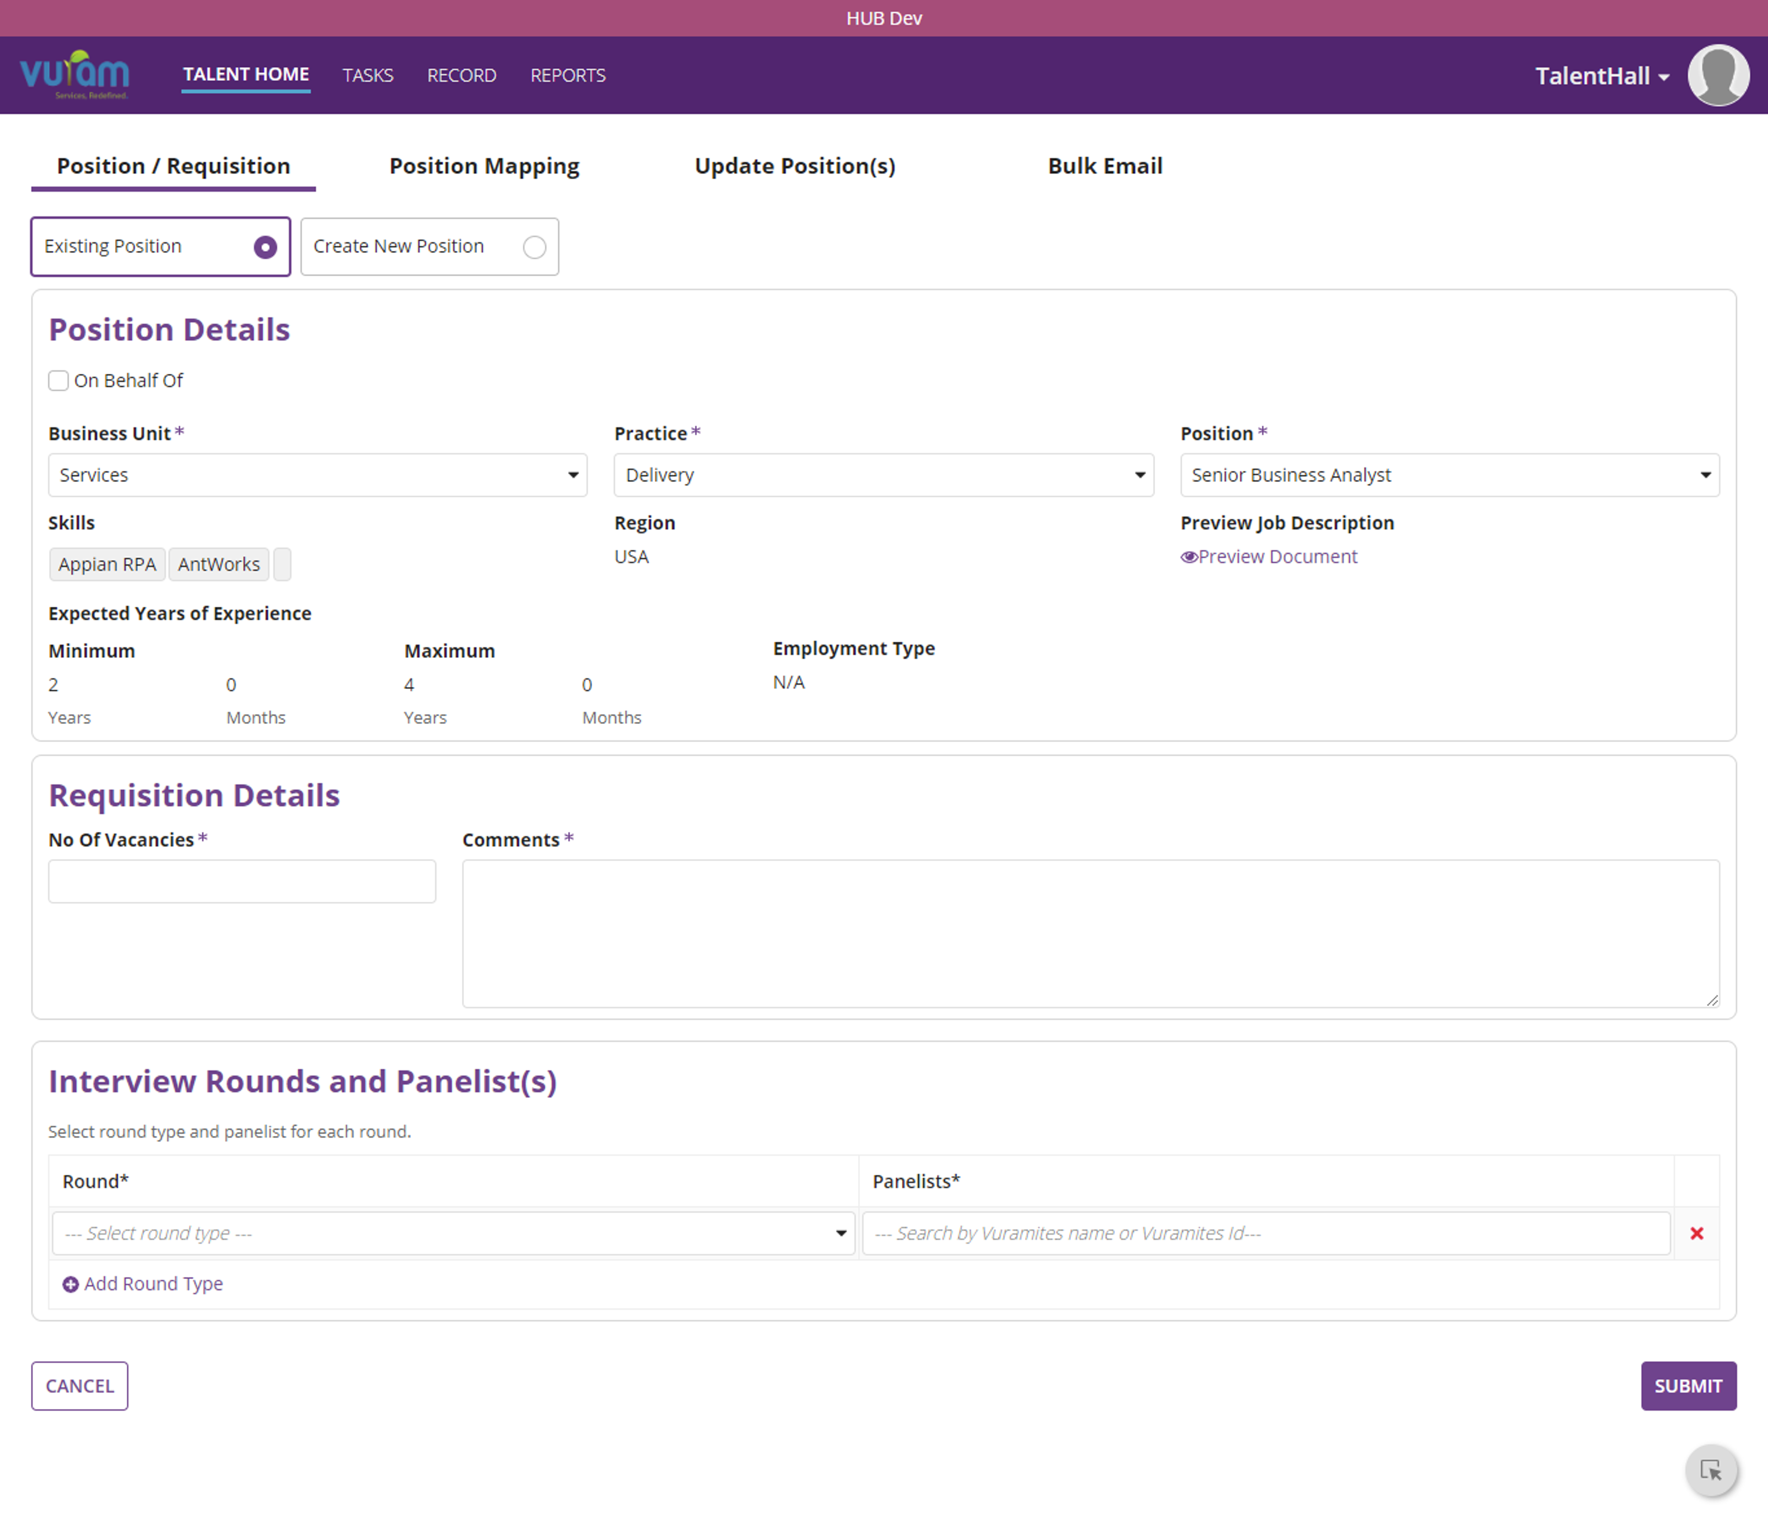Click the AntWorks skill tag
This screenshot has height=1519, width=1768.
tap(218, 565)
